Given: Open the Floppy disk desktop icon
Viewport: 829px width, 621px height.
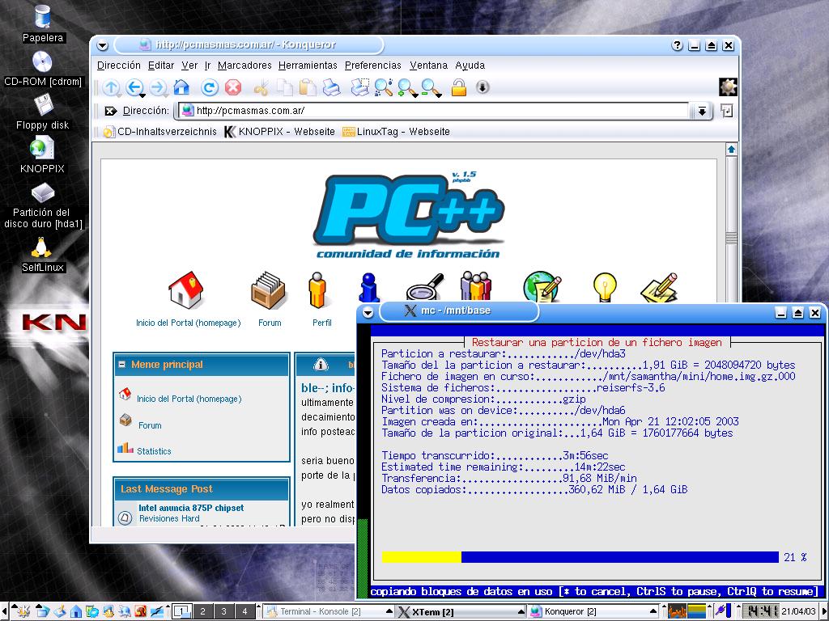Looking at the screenshot, I should tap(43, 104).
